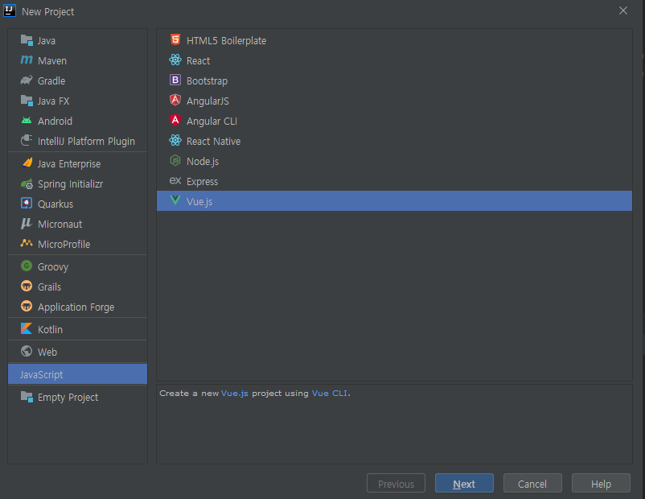Open the Vue CLI link
The height and width of the screenshot is (499, 645).
point(330,394)
